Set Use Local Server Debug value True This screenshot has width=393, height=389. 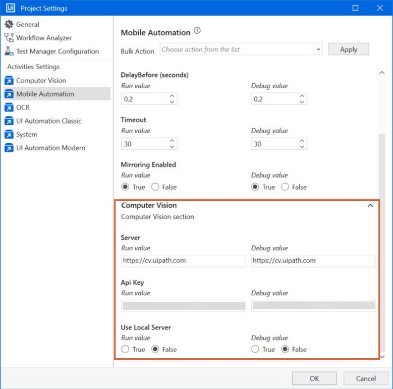(255, 349)
